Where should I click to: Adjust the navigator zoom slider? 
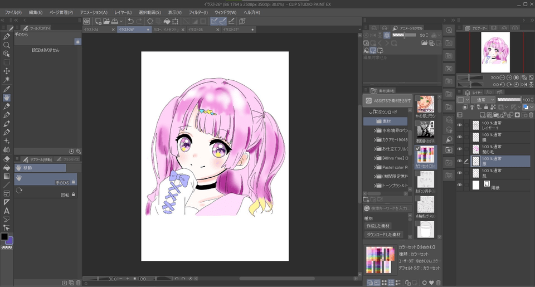click(470, 78)
